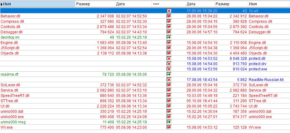Image resolution: width=290 pixels, height=133 pixels.
Task: Click the date 10.03.05 14:49:18
Action: (x=202, y=96)
